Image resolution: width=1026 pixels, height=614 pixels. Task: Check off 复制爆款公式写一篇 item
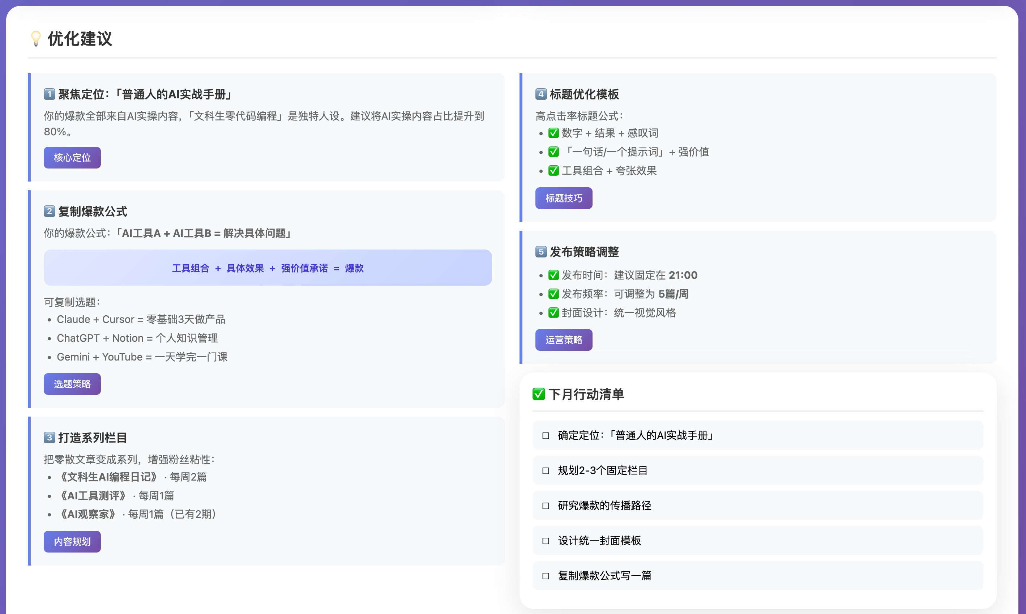pos(546,576)
